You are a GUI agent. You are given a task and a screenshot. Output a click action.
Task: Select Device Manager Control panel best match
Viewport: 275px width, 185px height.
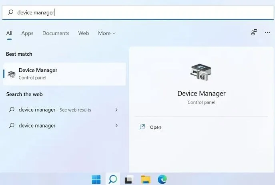(64, 74)
